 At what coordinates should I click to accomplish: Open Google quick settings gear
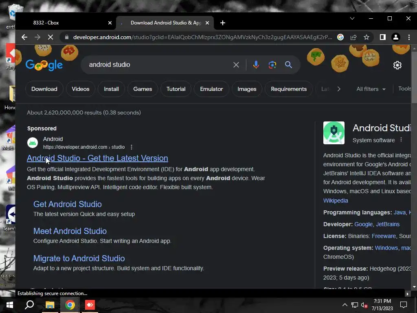coord(397,65)
